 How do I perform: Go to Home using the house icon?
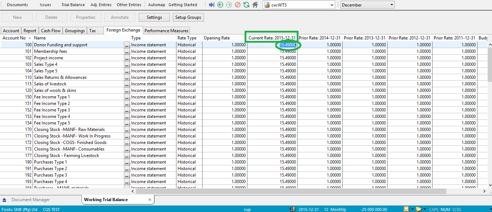point(255,5)
